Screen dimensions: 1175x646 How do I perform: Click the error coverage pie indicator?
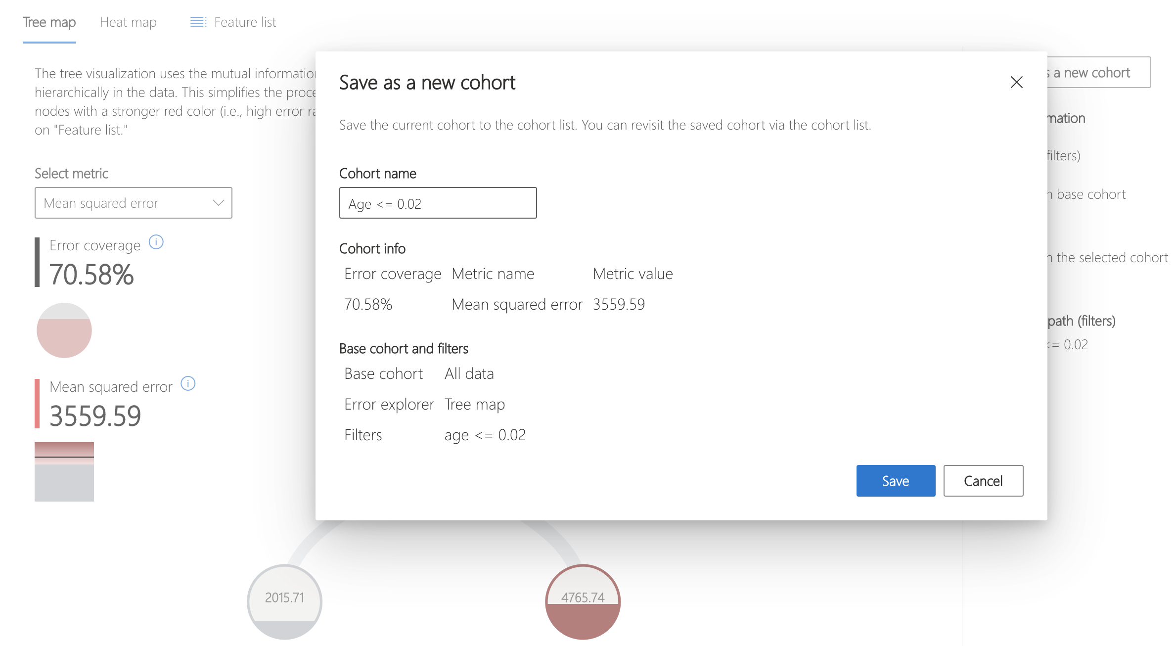[x=64, y=330]
